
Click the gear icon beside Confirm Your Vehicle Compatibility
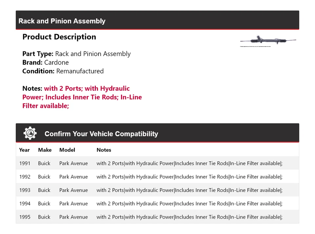30,133
